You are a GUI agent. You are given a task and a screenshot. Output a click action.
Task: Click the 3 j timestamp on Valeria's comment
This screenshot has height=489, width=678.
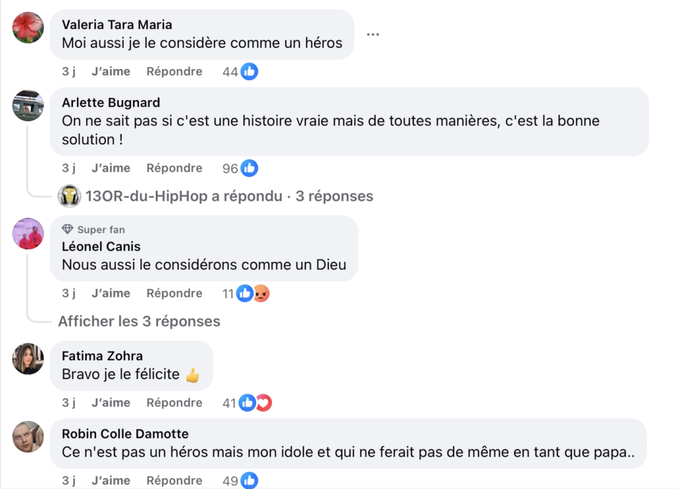click(69, 71)
